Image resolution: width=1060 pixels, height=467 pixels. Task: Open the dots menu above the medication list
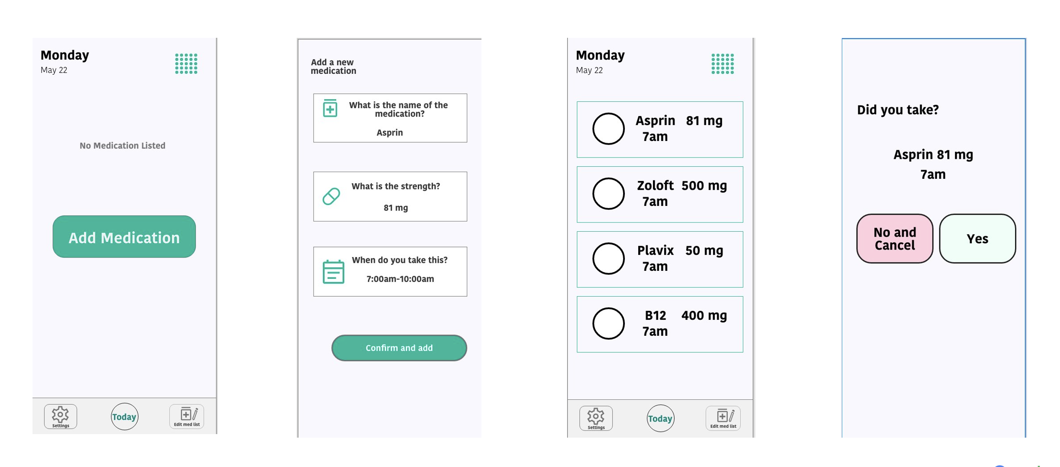pyautogui.click(x=723, y=64)
